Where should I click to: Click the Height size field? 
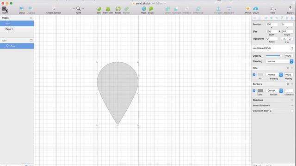[287, 32]
